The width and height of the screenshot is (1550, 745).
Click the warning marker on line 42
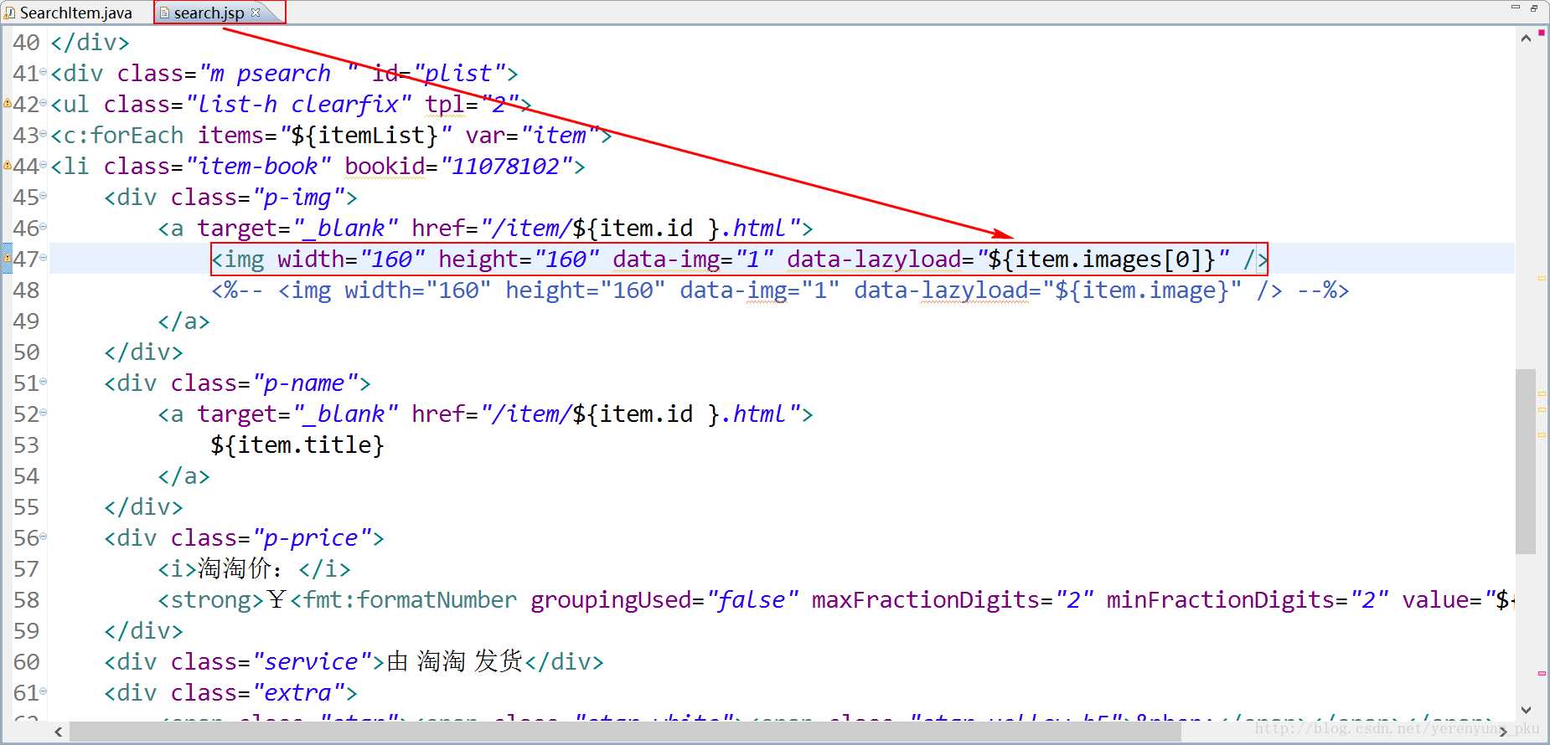click(8, 104)
